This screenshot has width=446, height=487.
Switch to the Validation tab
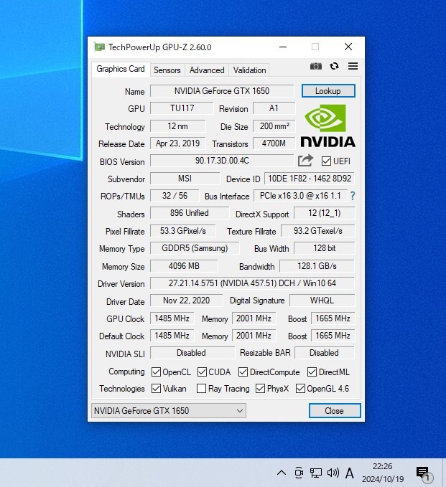click(249, 70)
